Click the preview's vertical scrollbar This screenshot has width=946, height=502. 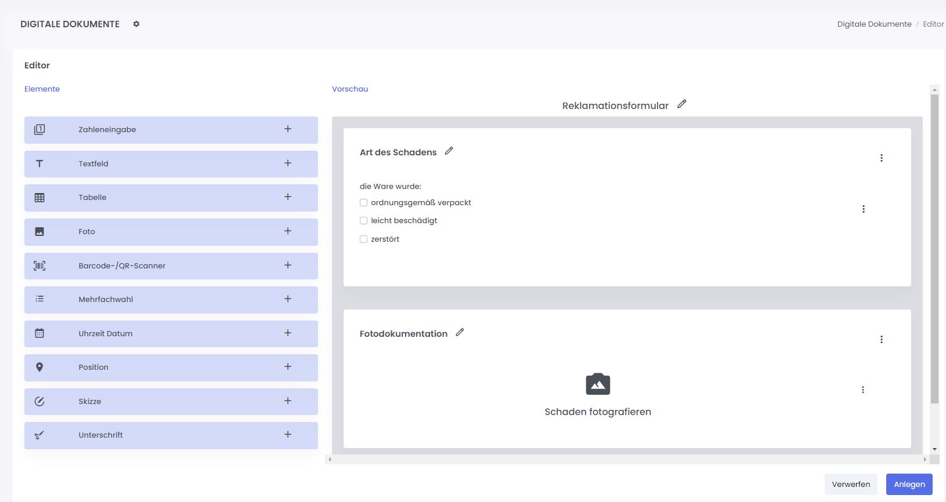[x=934, y=249]
